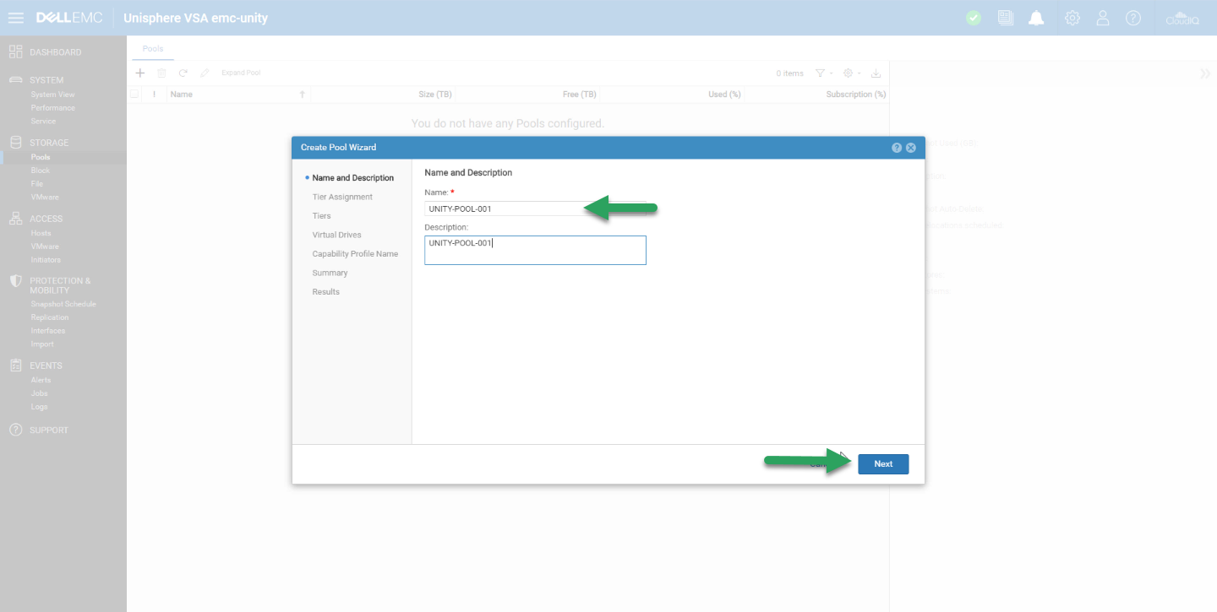This screenshot has height=612, width=1217.
Task: Click the Expand Pool toolbar button
Action: [x=241, y=73]
